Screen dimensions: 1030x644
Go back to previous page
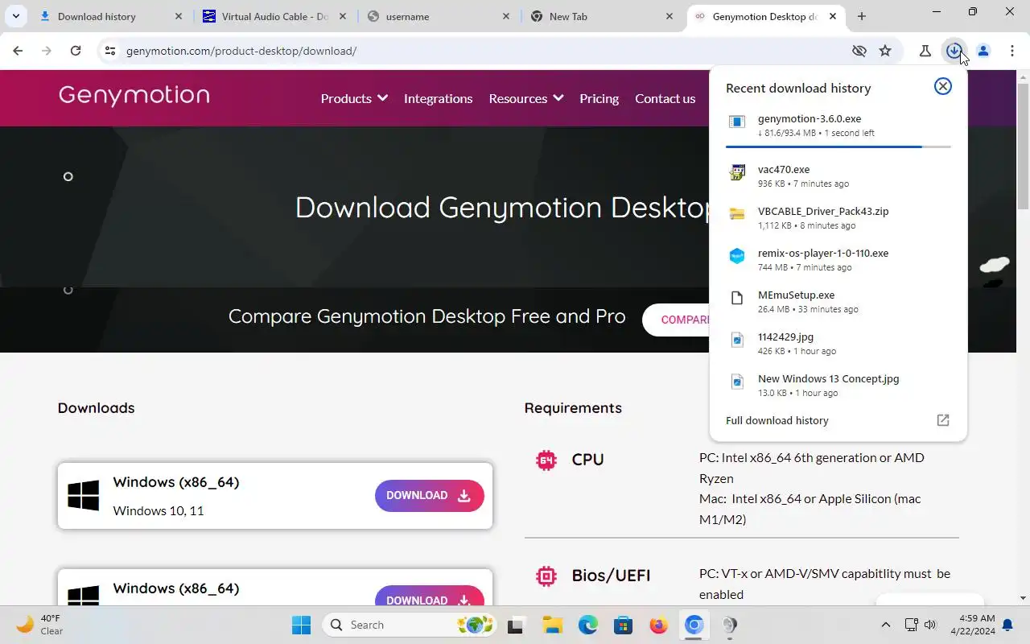click(18, 51)
